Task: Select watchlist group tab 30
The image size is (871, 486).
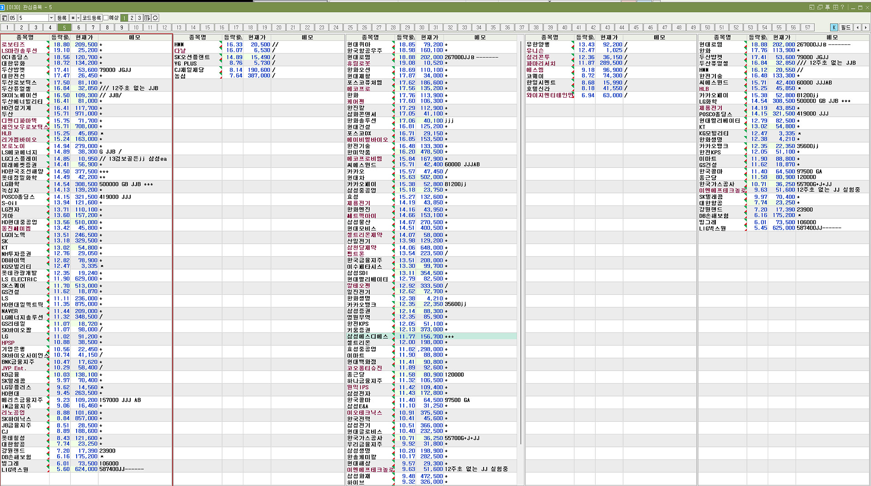Action: (x=421, y=28)
